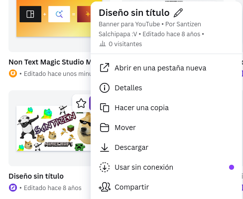The width and height of the screenshot is (243, 199).
Task: Open the Magic Studio orange thumbnail
Action: click(x=53, y=18)
